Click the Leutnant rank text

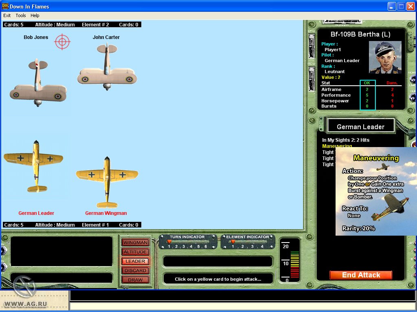coord(335,71)
